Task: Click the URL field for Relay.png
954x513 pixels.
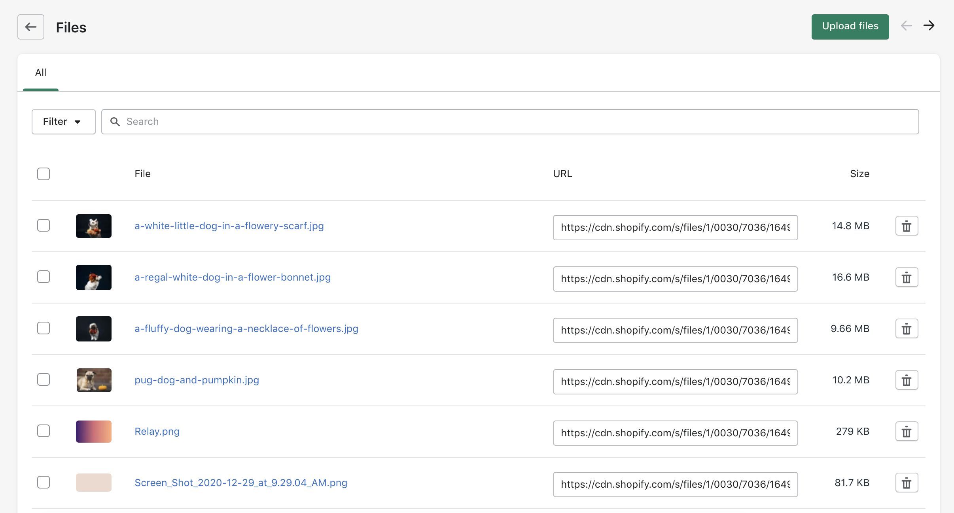Action: click(x=675, y=432)
